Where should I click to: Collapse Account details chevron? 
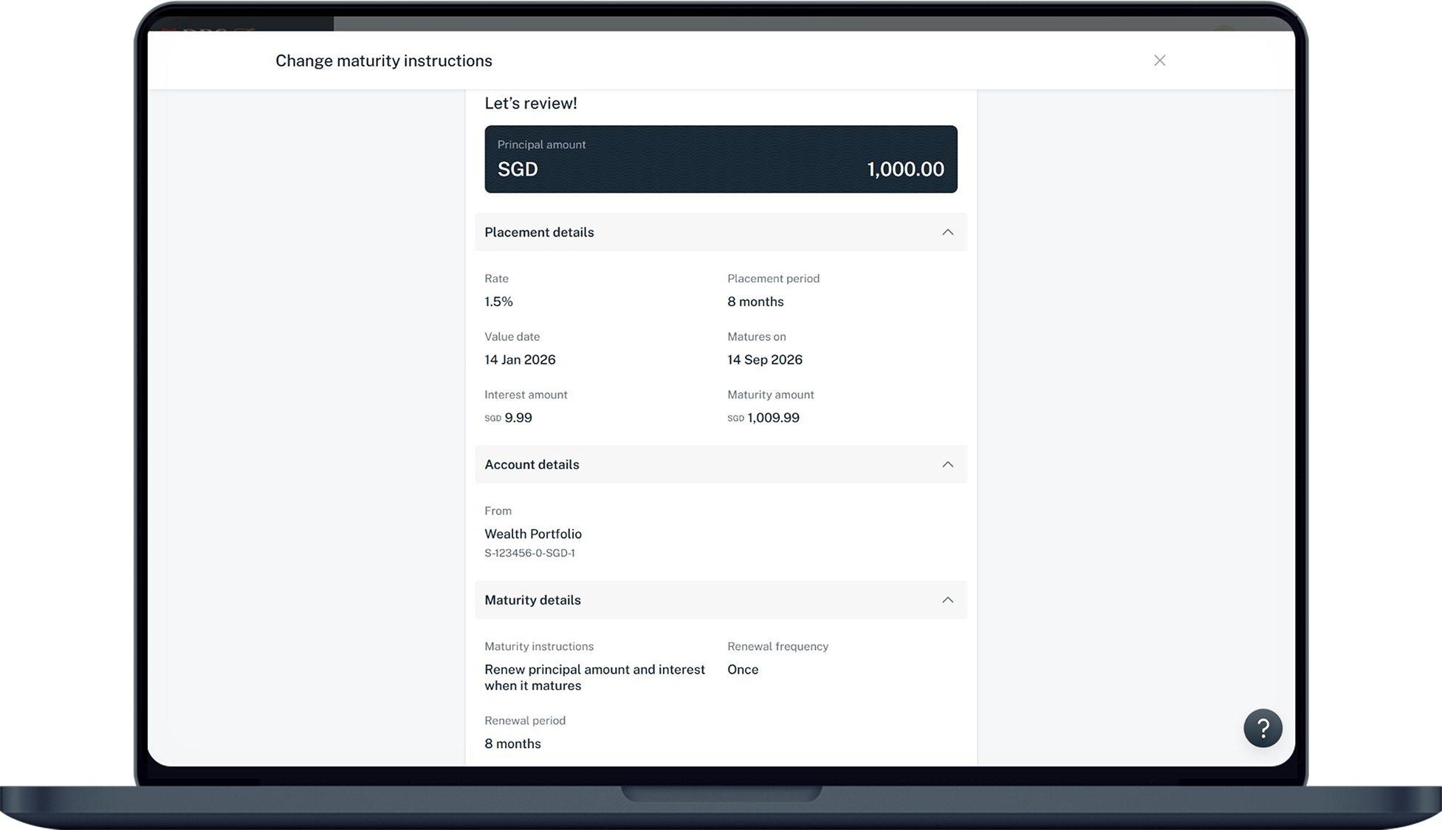pyautogui.click(x=947, y=465)
